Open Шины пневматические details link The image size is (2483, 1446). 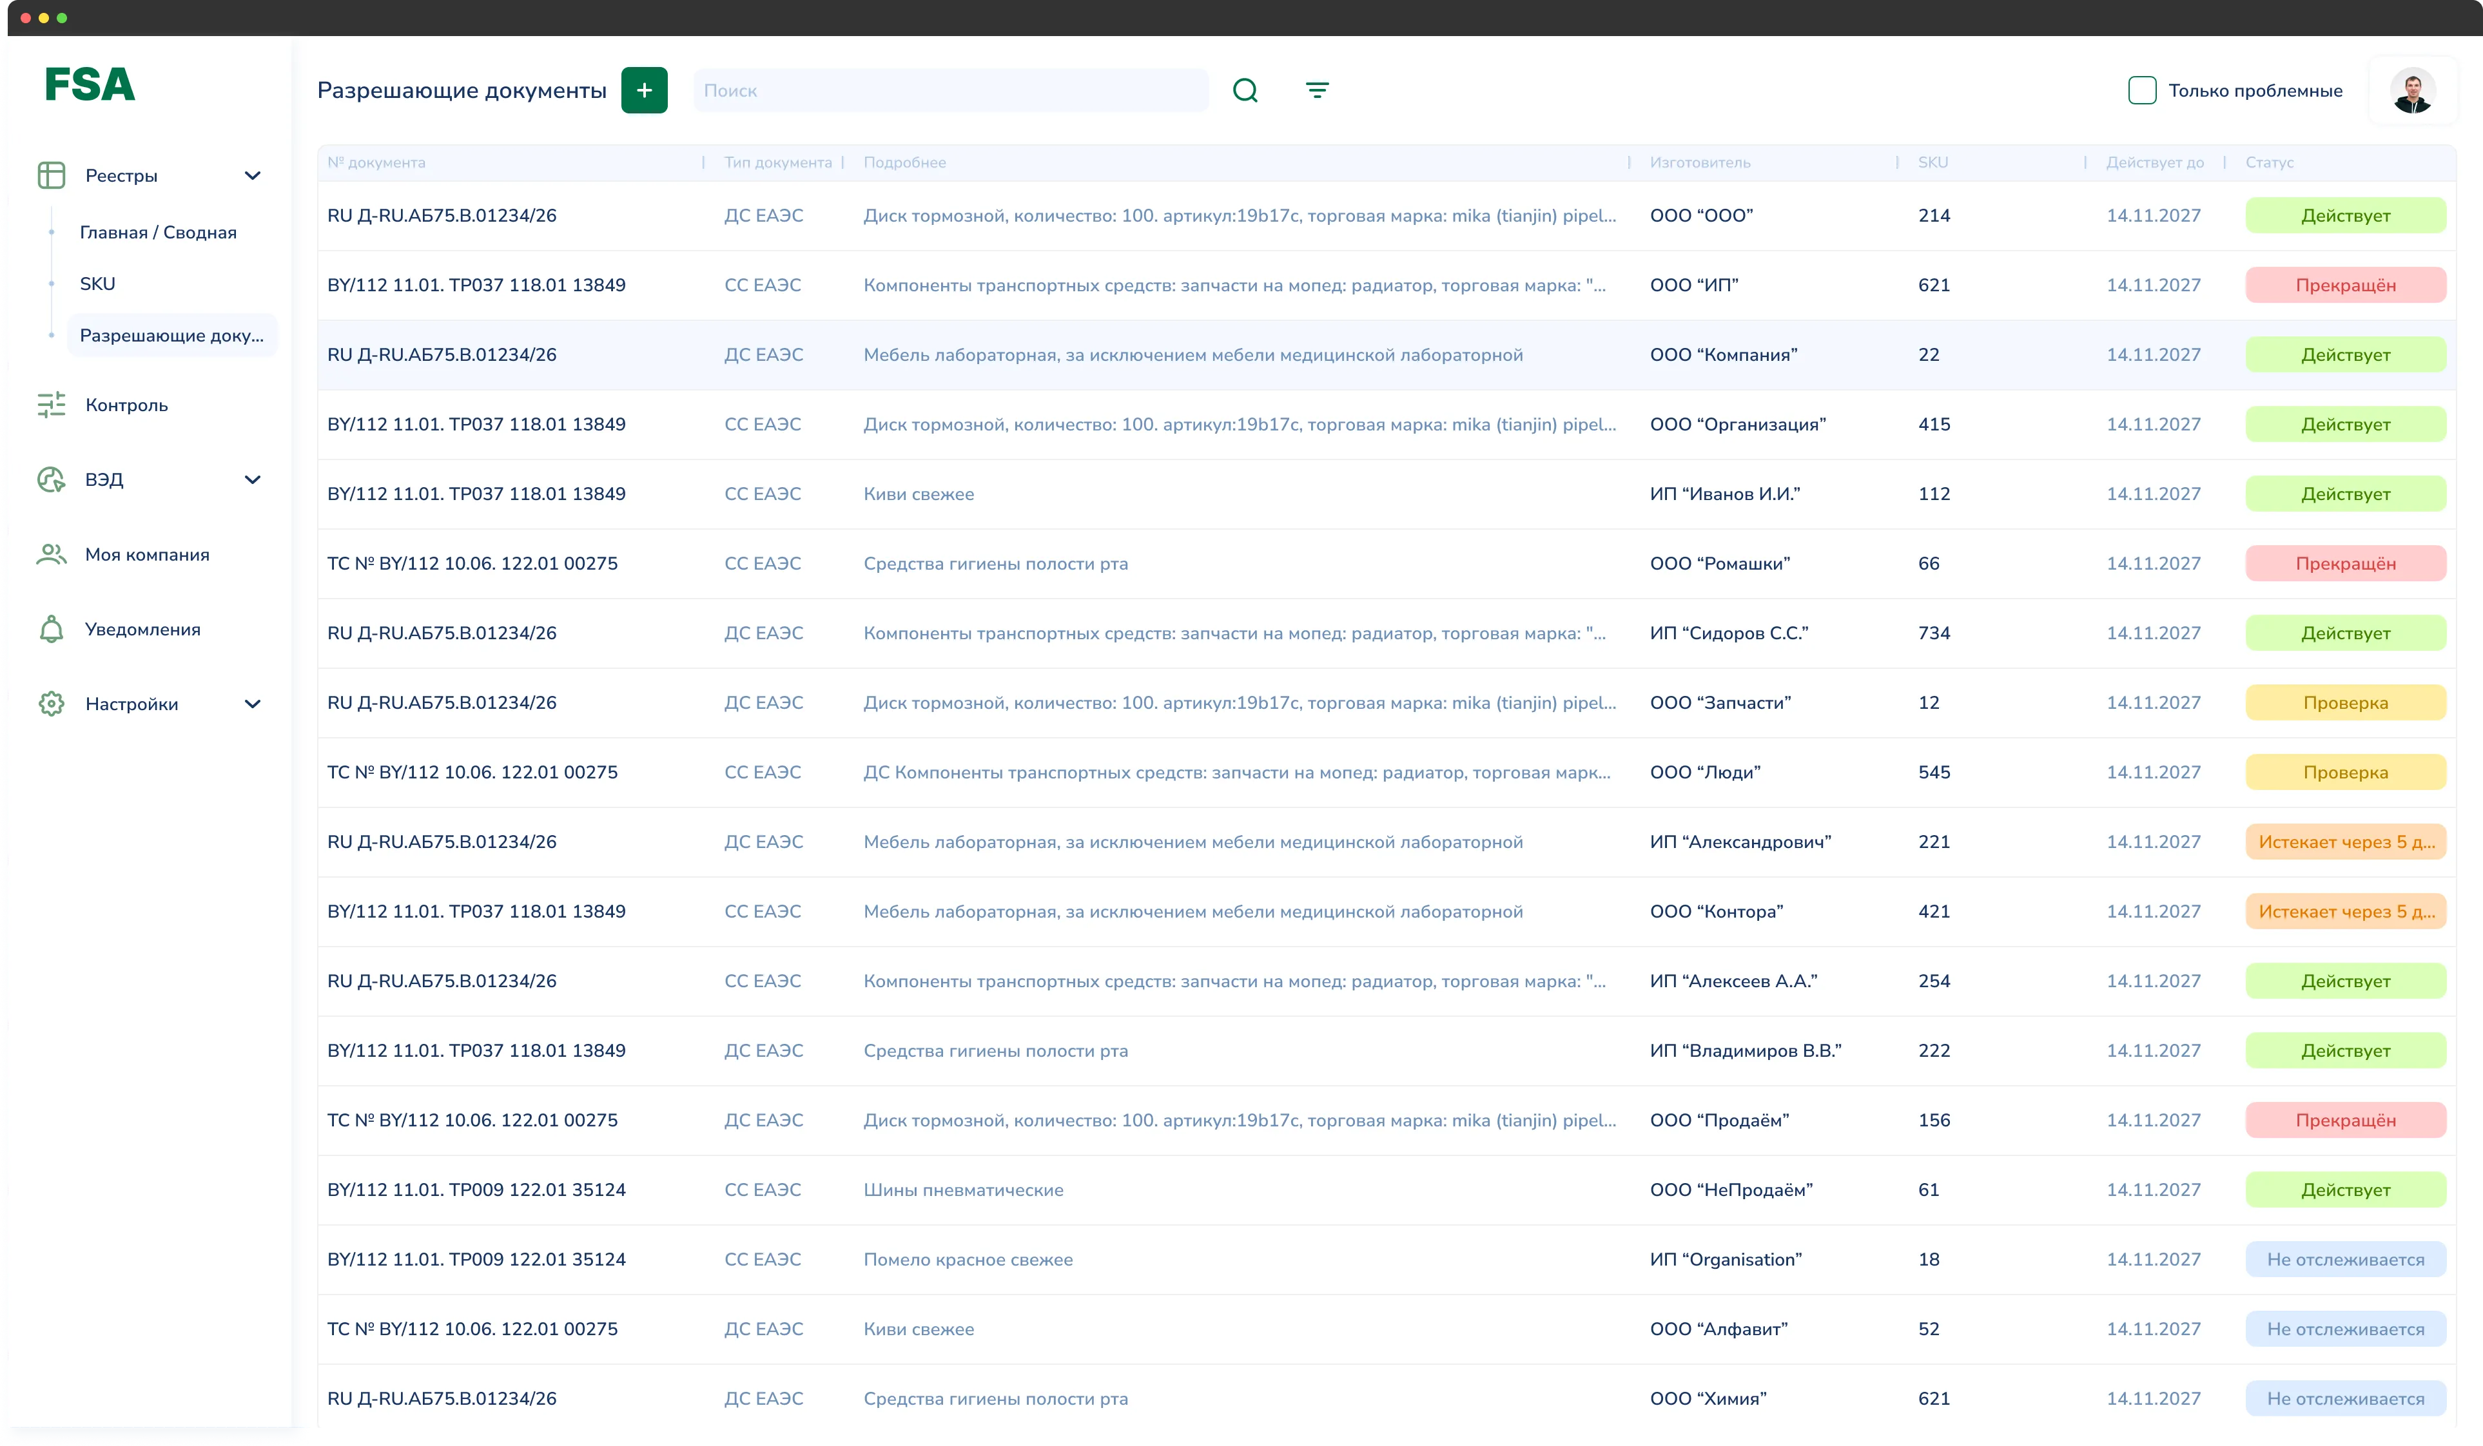click(962, 1189)
